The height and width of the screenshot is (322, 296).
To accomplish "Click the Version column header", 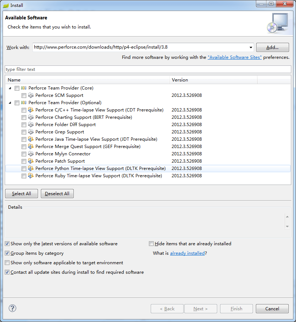I will (x=214, y=80).
